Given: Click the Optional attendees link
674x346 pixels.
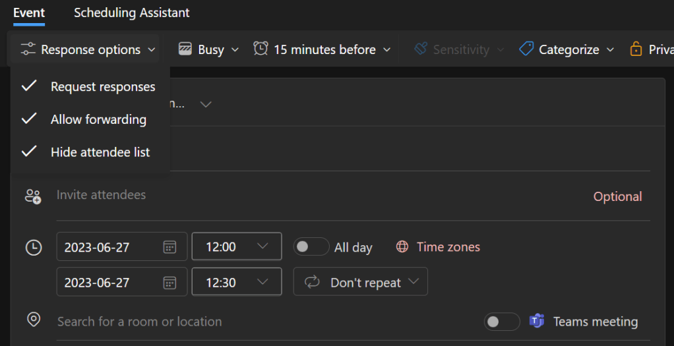Looking at the screenshot, I should click(617, 196).
